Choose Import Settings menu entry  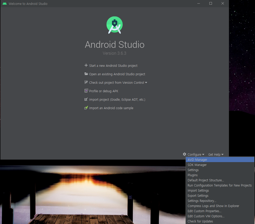(x=220, y=190)
